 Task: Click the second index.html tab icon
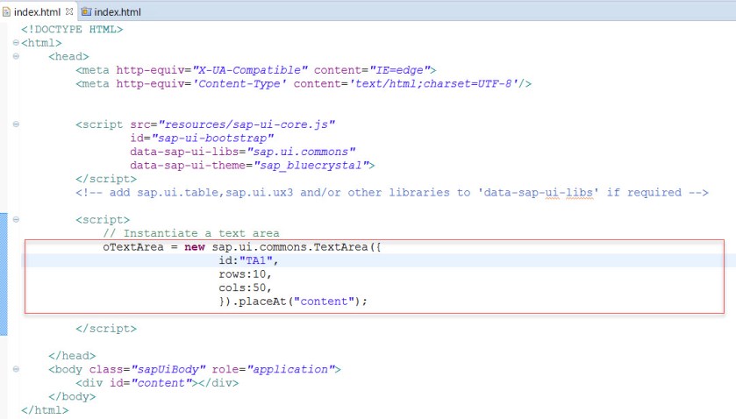coord(86,11)
